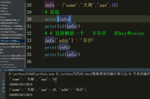Viewport: 150px width, 99px height.
Task: Click the '长沙' string on line 33
Action: click(x=87, y=40)
